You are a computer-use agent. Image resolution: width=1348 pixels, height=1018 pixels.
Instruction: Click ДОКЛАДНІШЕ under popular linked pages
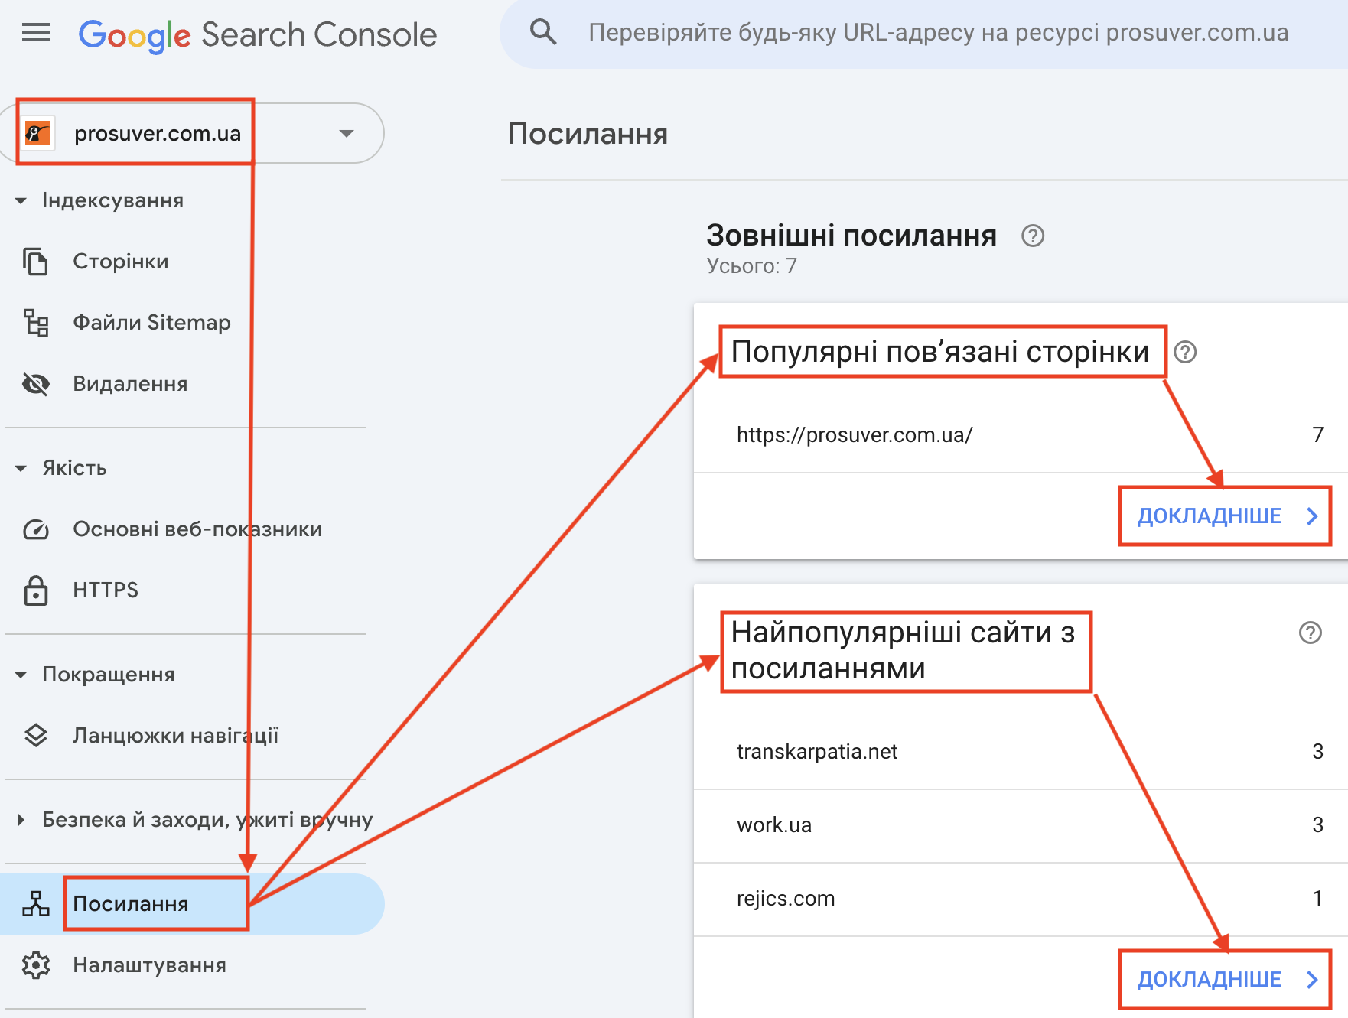1210,516
